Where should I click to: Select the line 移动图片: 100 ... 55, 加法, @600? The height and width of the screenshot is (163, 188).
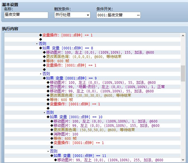(92, 82)
